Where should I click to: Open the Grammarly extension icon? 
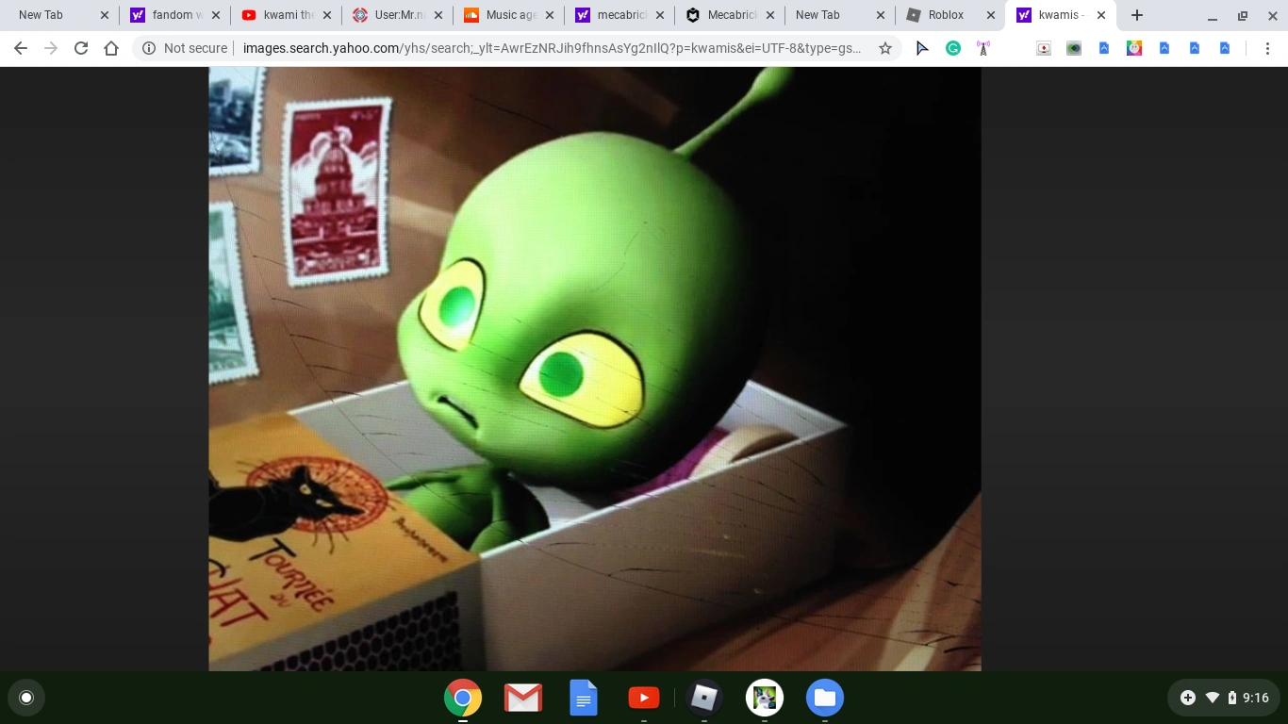pyautogui.click(x=953, y=48)
